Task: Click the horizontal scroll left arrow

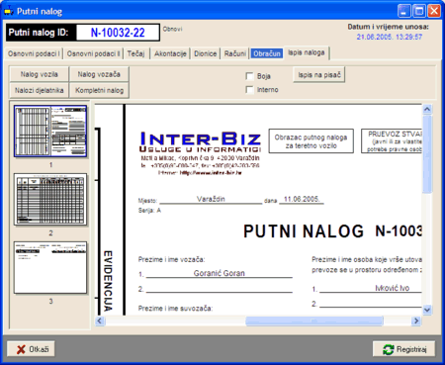Action: click(x=100, y=320)
